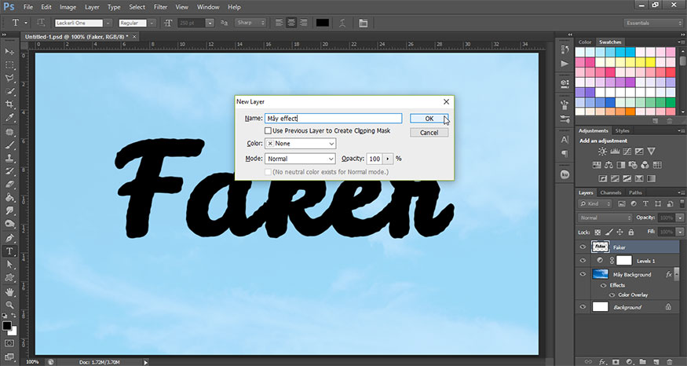The image size is (687, 366).
Task: Click the Mây Background layer thumbnail
Action: (601, 274)
